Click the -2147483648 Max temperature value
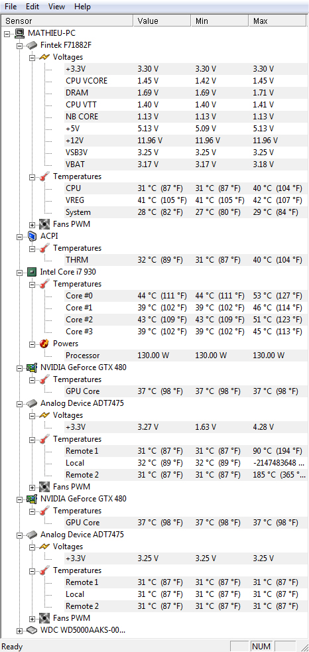 tap(278, 463)
